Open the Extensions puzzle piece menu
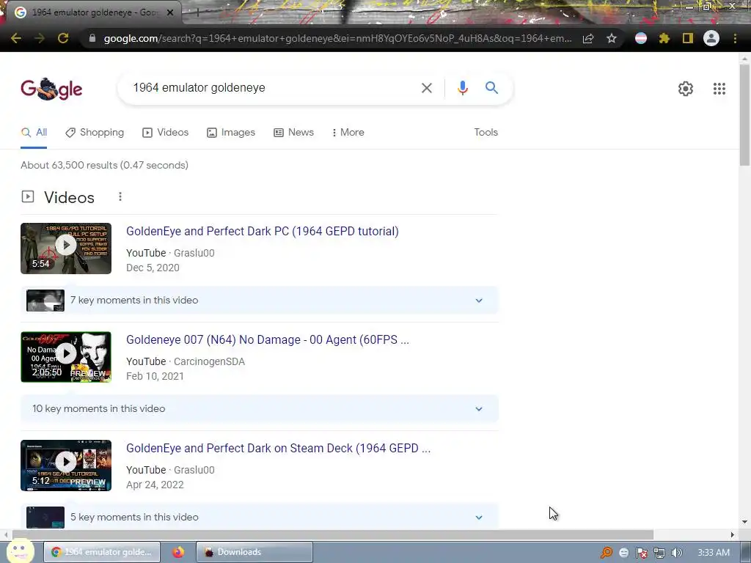Image resolution: width=751 pixels, height=563 pixels. 664,38
